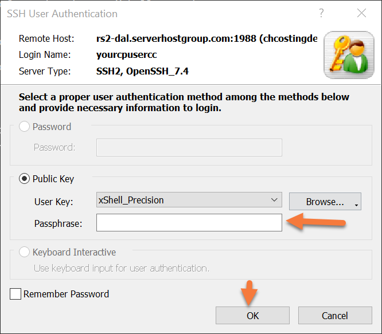The height and width of the screenshot is (334, 382).
Task: Click the 'Use keyboard input' description text
Action: click(121, 268)
